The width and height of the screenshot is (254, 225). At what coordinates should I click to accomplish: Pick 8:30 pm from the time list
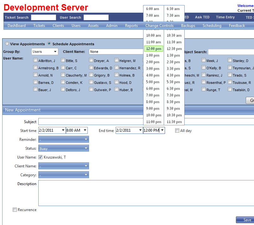pyautogui.click(x=173, y=102)
